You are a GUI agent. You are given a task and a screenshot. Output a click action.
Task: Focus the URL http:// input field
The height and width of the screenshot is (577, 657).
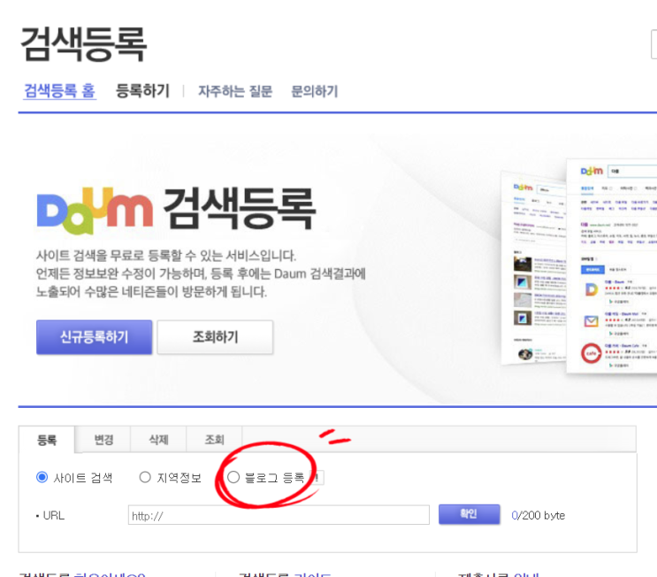coord(279,515)
